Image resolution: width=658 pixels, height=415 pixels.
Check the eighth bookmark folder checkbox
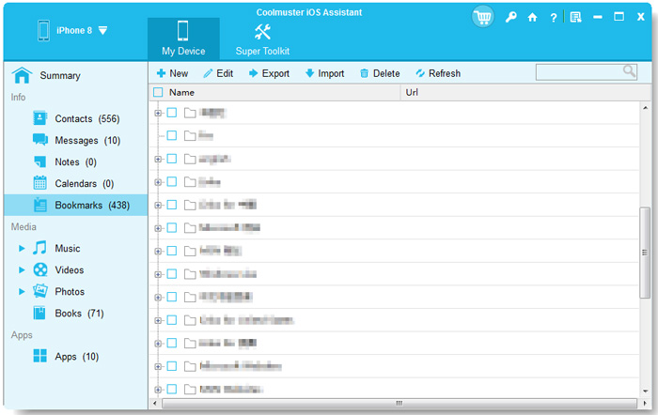pos(172,274)
